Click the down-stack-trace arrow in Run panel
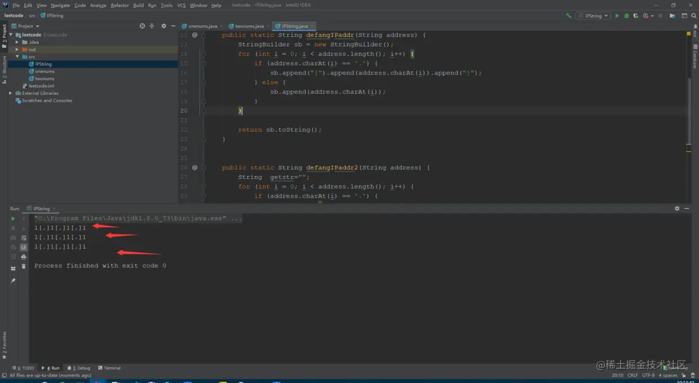 24,228
